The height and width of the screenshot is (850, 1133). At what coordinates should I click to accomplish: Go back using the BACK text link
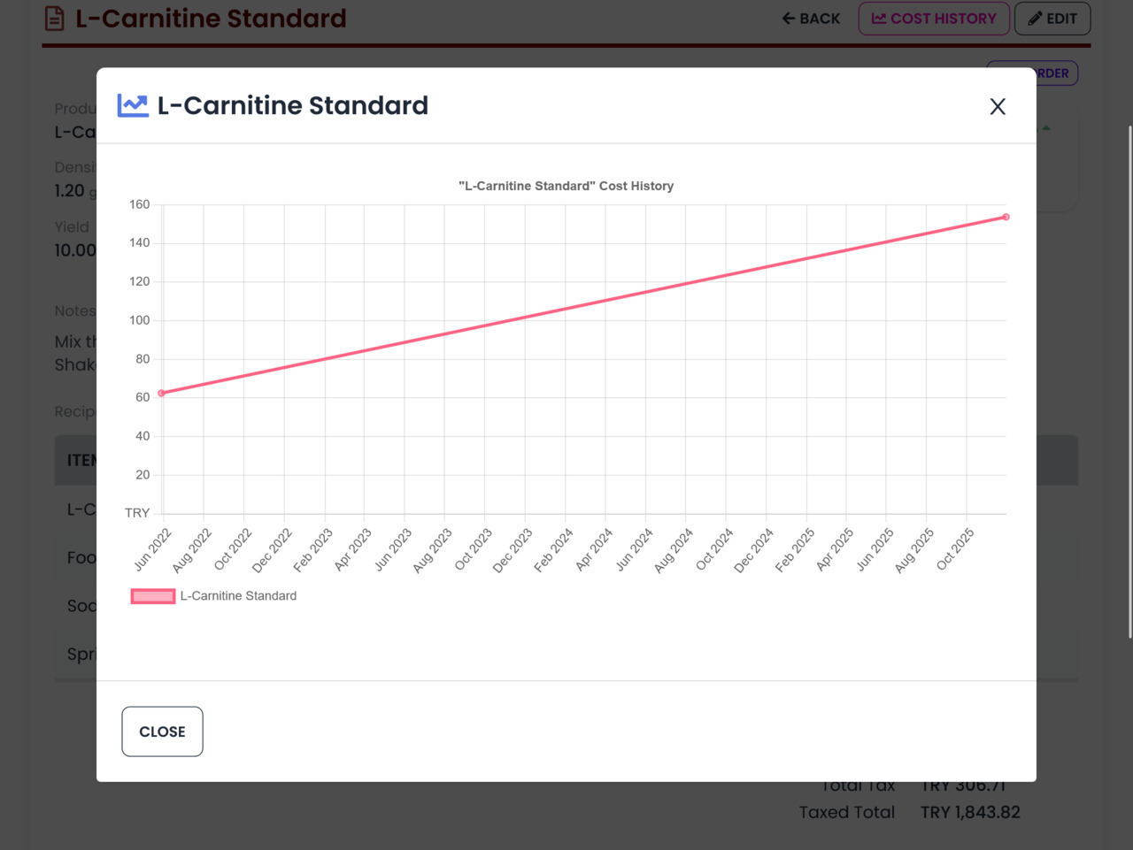coord(820,19)
